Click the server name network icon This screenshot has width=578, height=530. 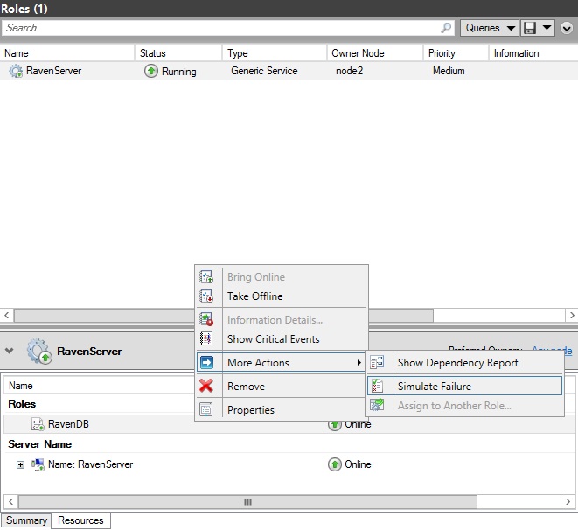(38, 464)
